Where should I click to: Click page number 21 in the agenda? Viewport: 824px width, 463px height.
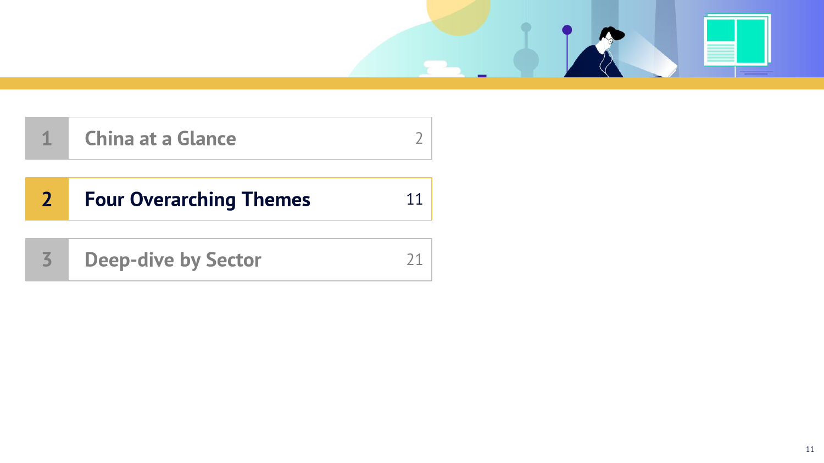click(414, 259)
